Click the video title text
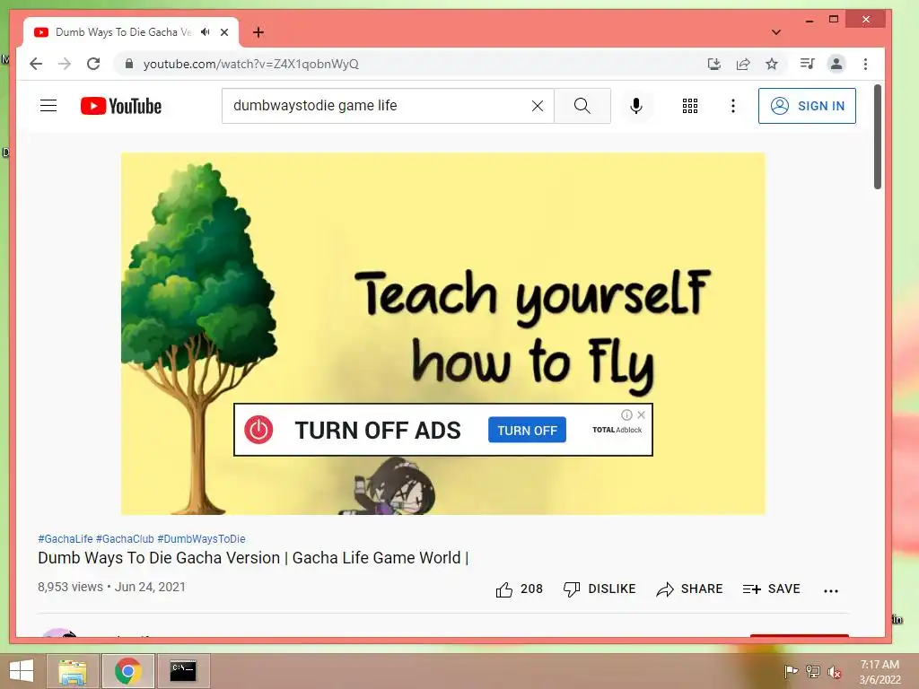Viewport: 919px width, 689px height. 253,558
